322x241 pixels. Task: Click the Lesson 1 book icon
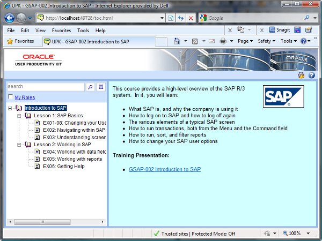[x=28, y=116]
